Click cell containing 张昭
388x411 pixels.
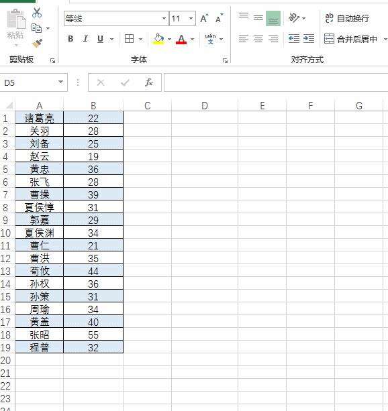[x=40, y=335]
